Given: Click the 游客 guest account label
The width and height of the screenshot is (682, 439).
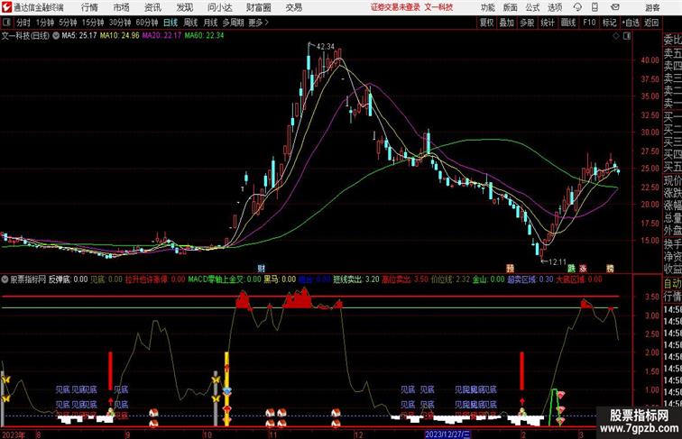Looking at the screenshot, I should 652,7.
